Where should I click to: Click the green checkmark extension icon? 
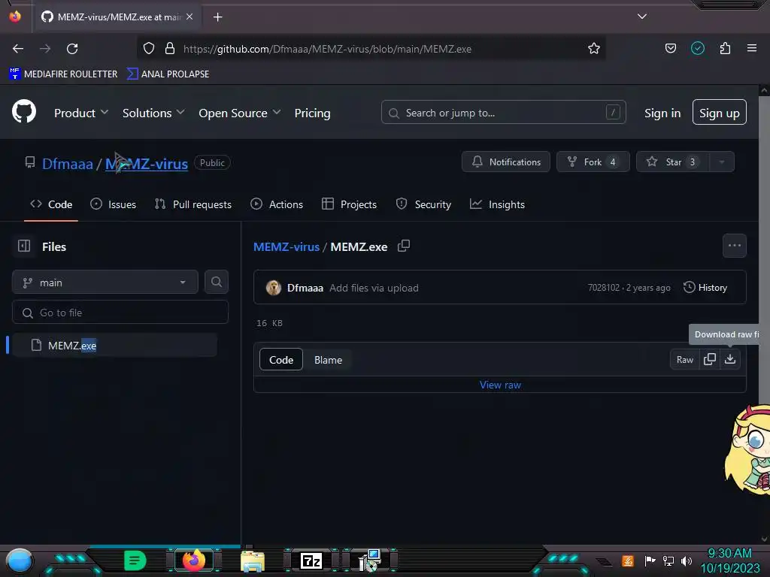[697, 48]
